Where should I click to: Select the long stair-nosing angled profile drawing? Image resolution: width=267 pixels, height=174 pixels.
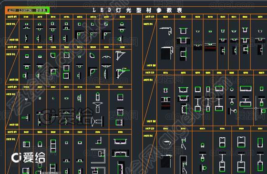tap(166, 31)
